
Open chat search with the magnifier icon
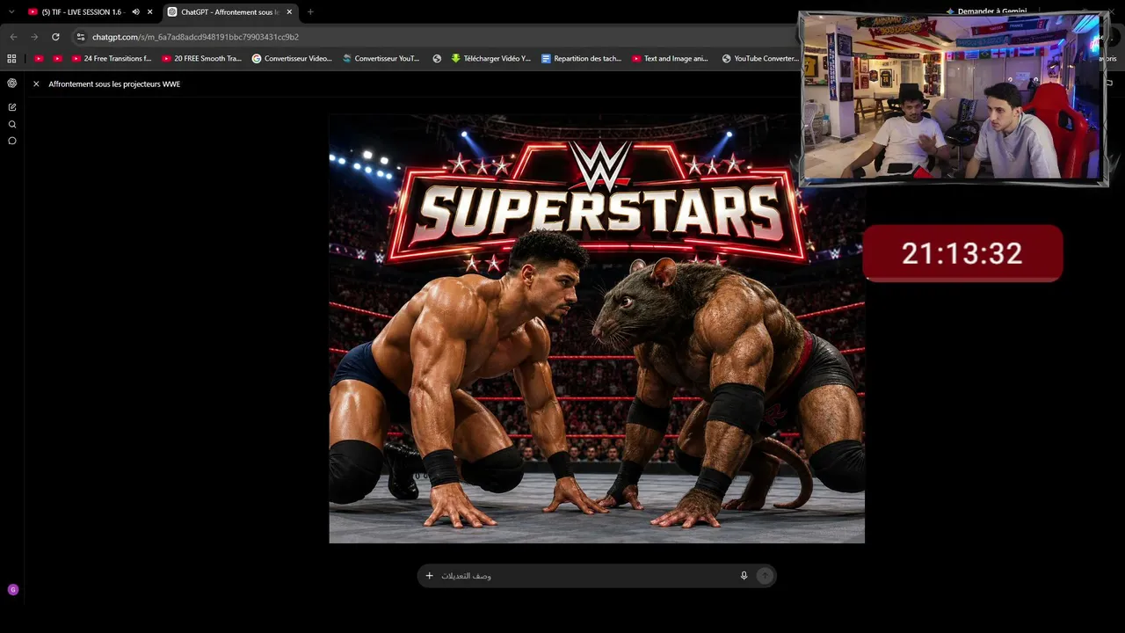(12, 124)
